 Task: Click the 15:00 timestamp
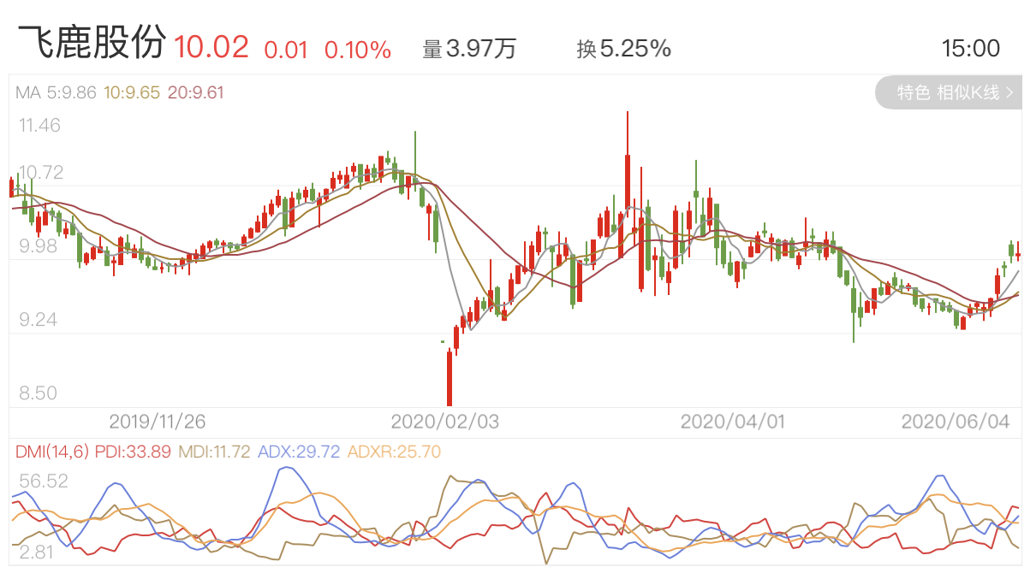click(970, 49)
